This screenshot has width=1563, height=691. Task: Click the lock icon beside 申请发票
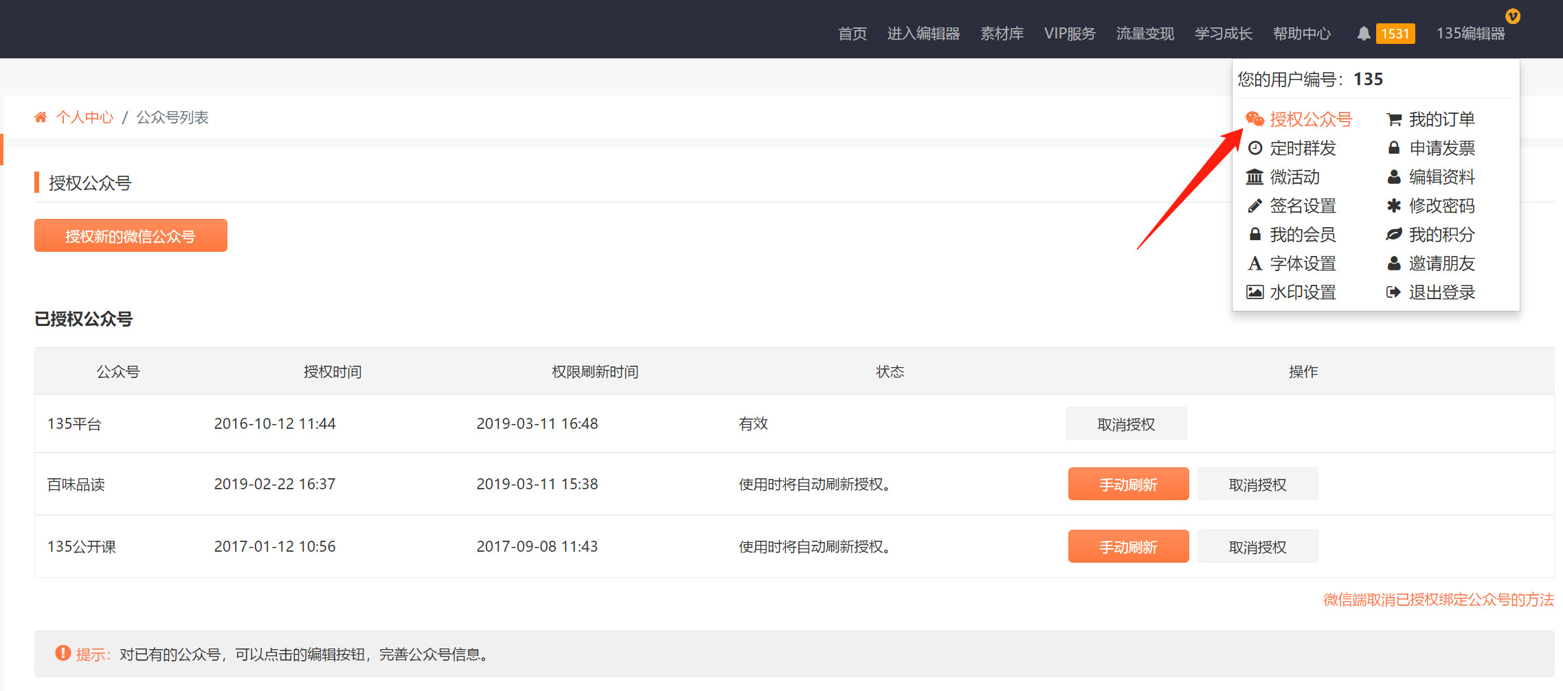[x=1394, y=148]
